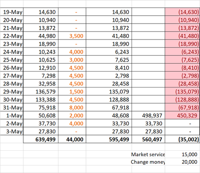Select the 22-May date cell

[12, 36]
